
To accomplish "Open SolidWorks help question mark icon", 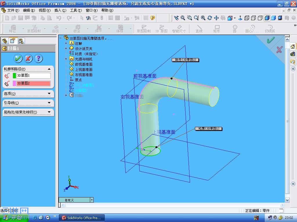I will (x=153, y=18).
